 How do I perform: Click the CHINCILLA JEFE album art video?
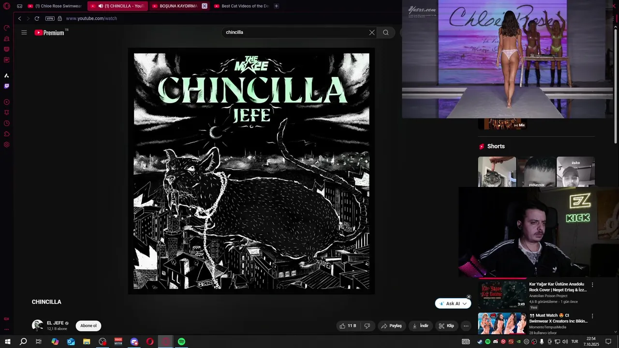[251, 171]
